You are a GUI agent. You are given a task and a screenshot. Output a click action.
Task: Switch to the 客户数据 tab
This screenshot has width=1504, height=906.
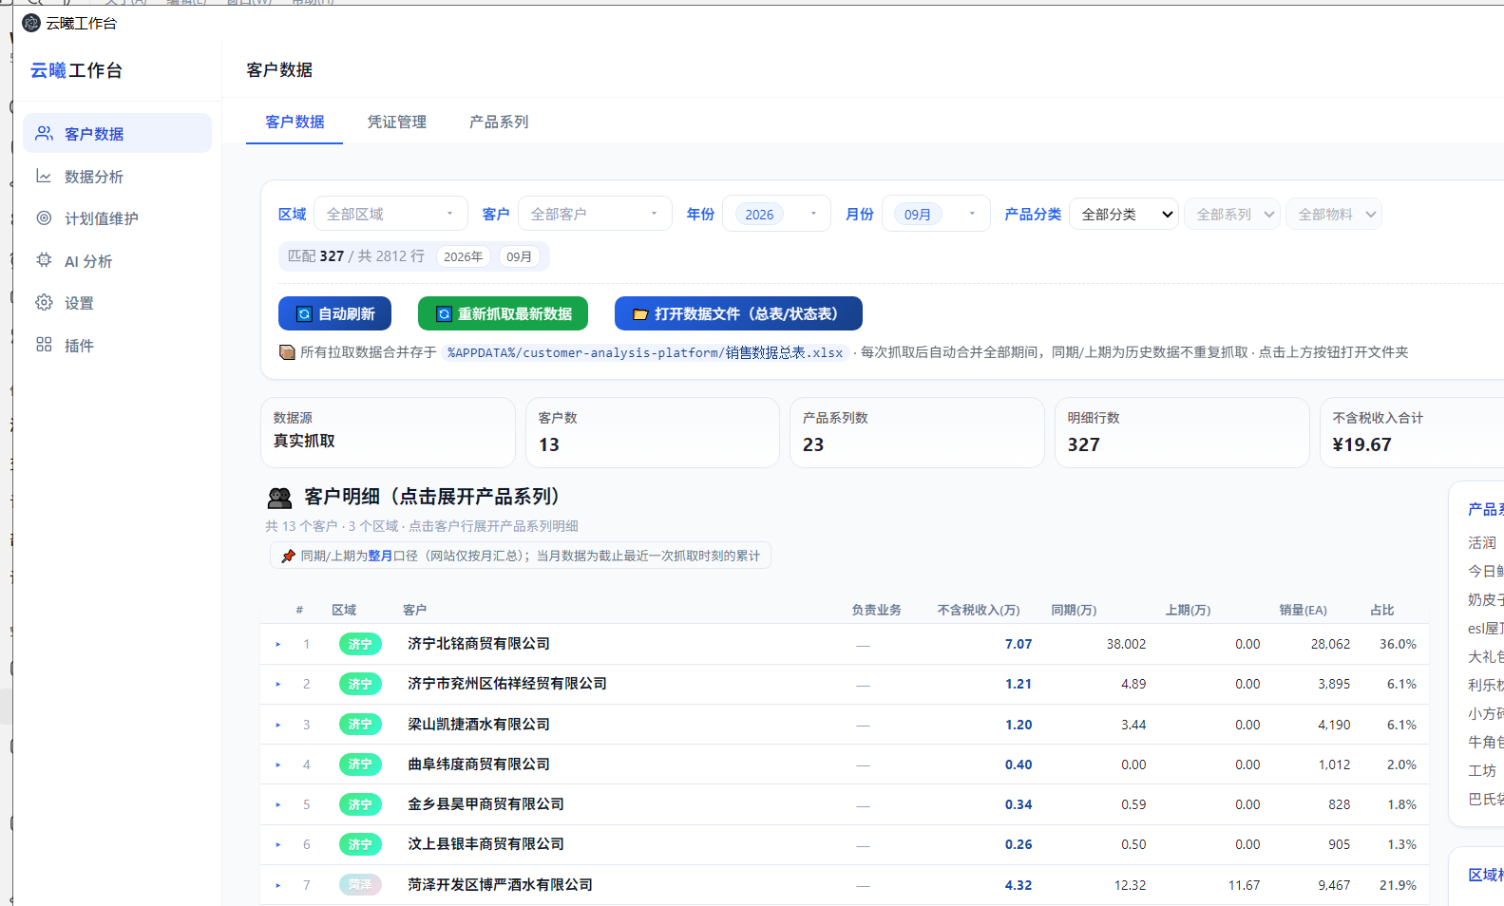295,122
